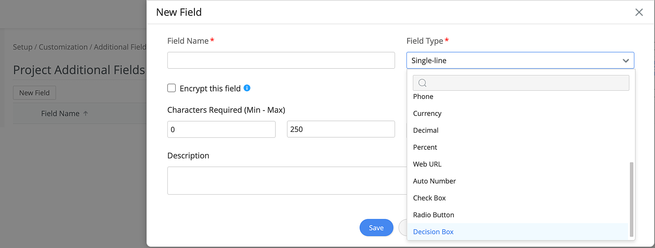The height and width of the screenshot is (248, 655).
Task: Choose Check Box field type option
Action: coord(429,198)
